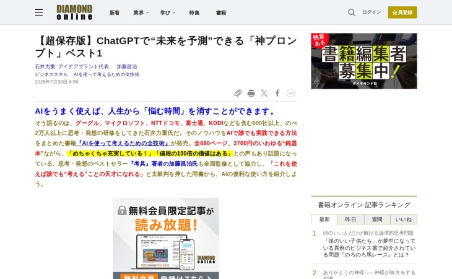Open the 特集 menu item
The height and width of the screenshot is (279, 452).
click(x=194, y=12)
